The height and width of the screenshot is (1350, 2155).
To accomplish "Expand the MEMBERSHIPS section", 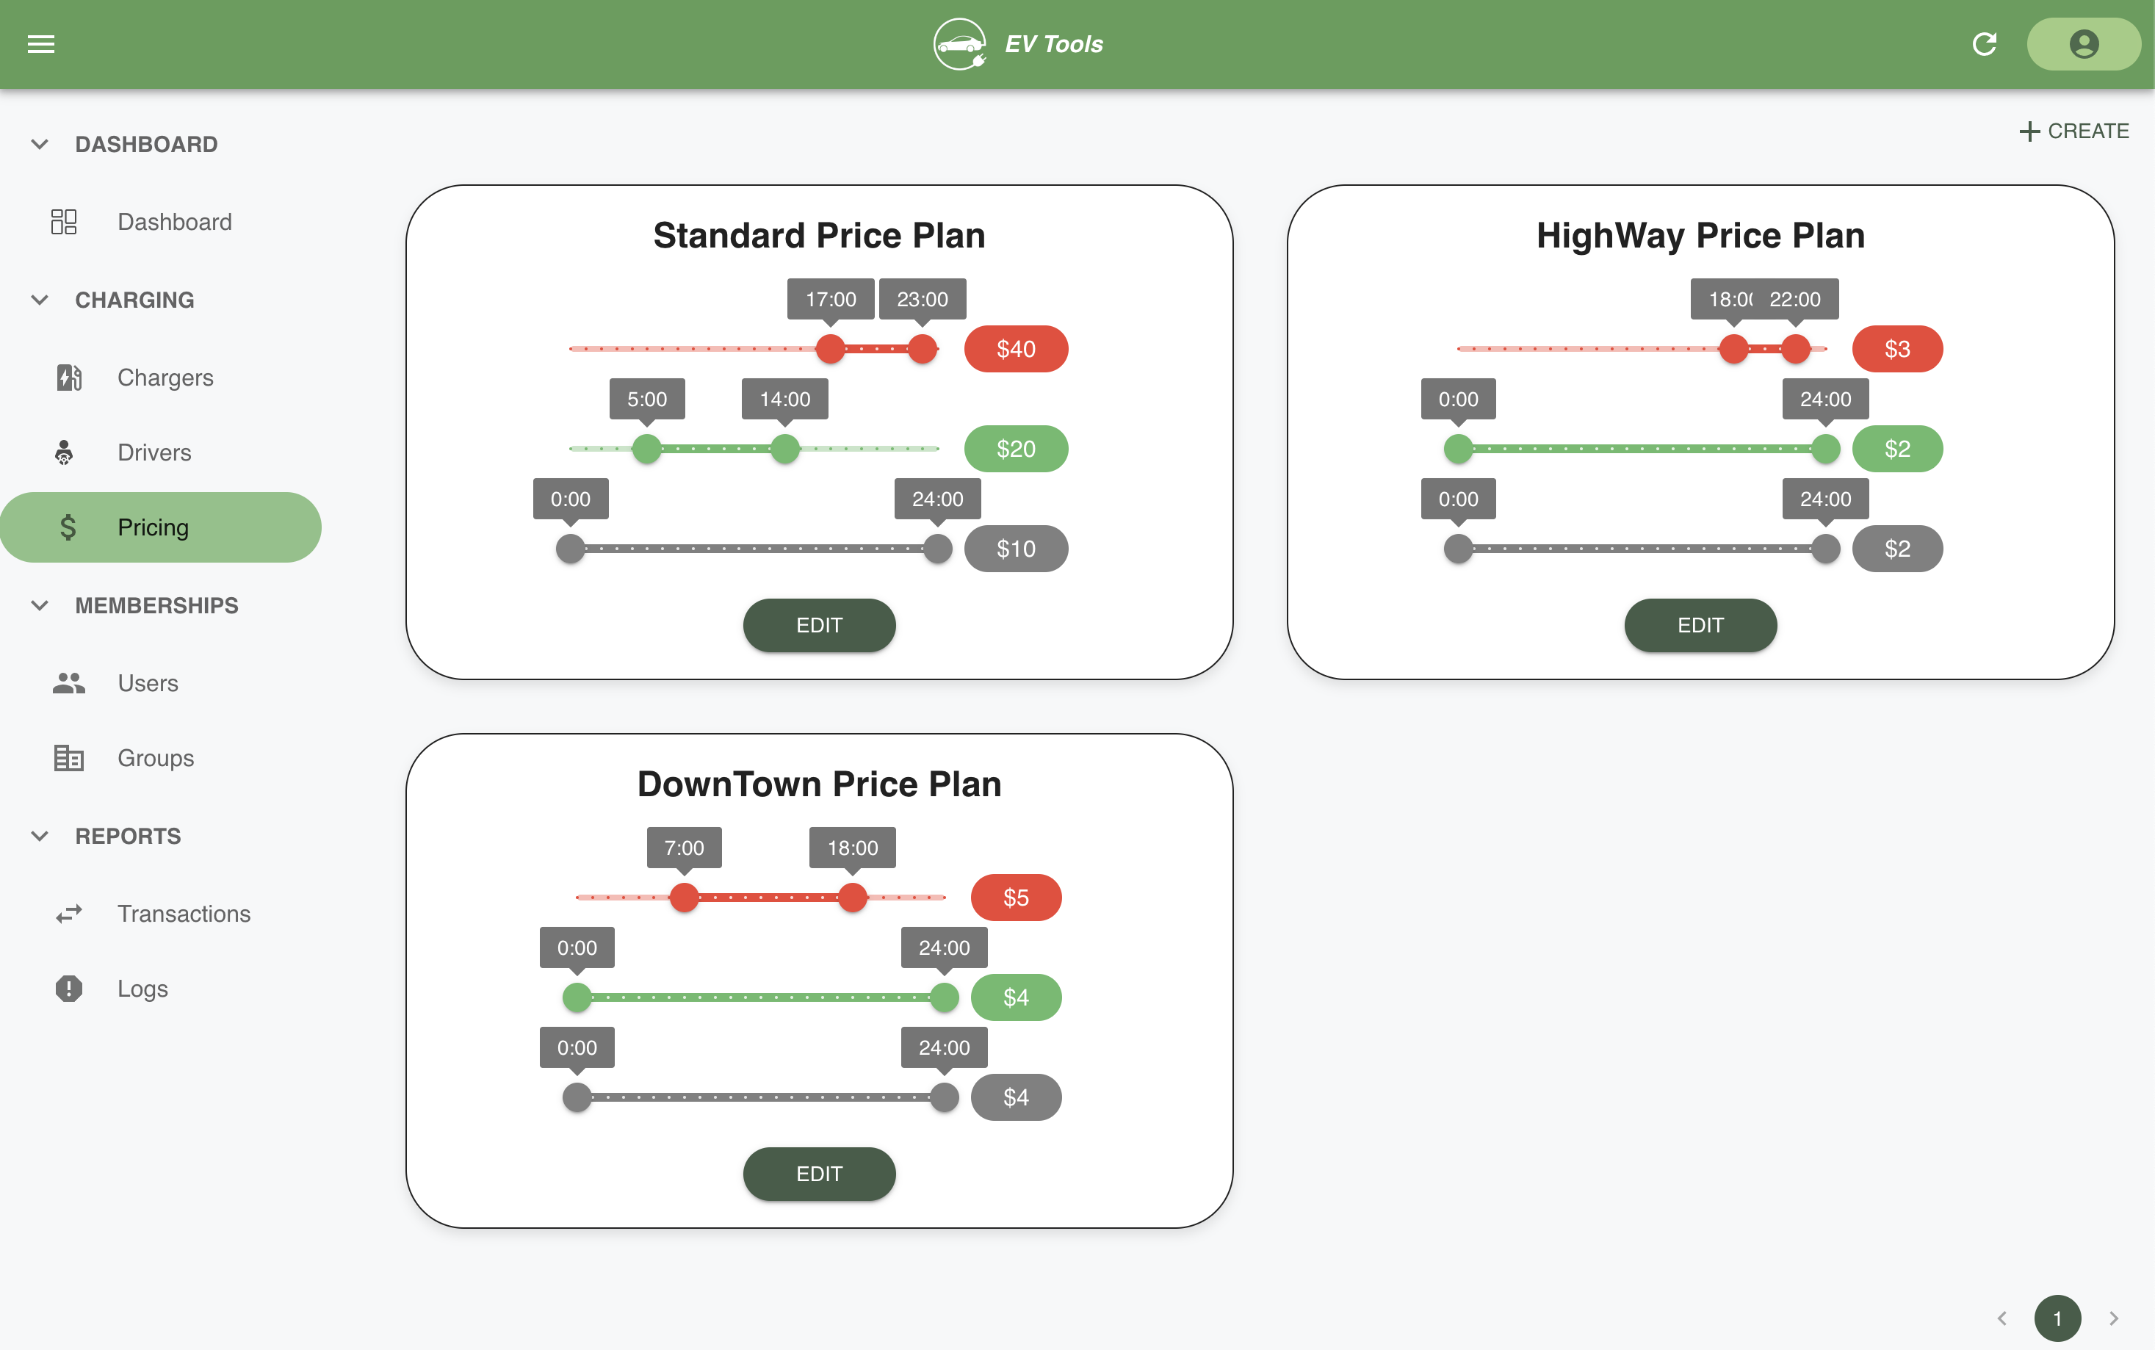I will point(39,605).
